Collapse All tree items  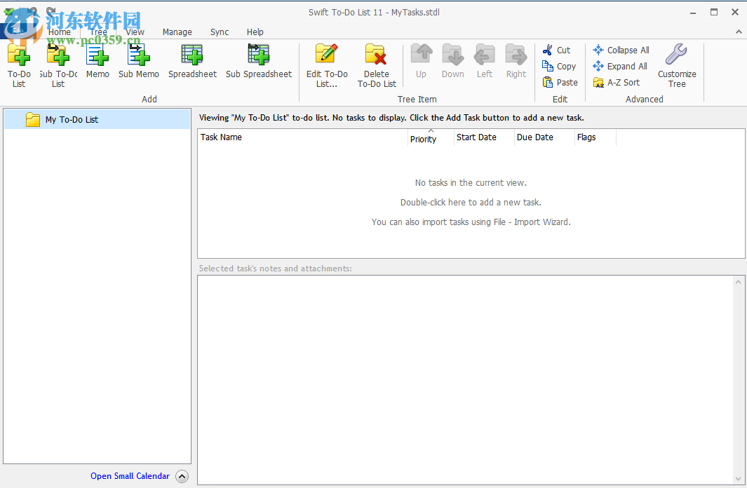621,50
